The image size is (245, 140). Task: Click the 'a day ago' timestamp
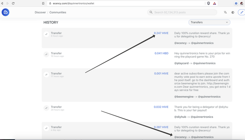[x=56, y=130]
